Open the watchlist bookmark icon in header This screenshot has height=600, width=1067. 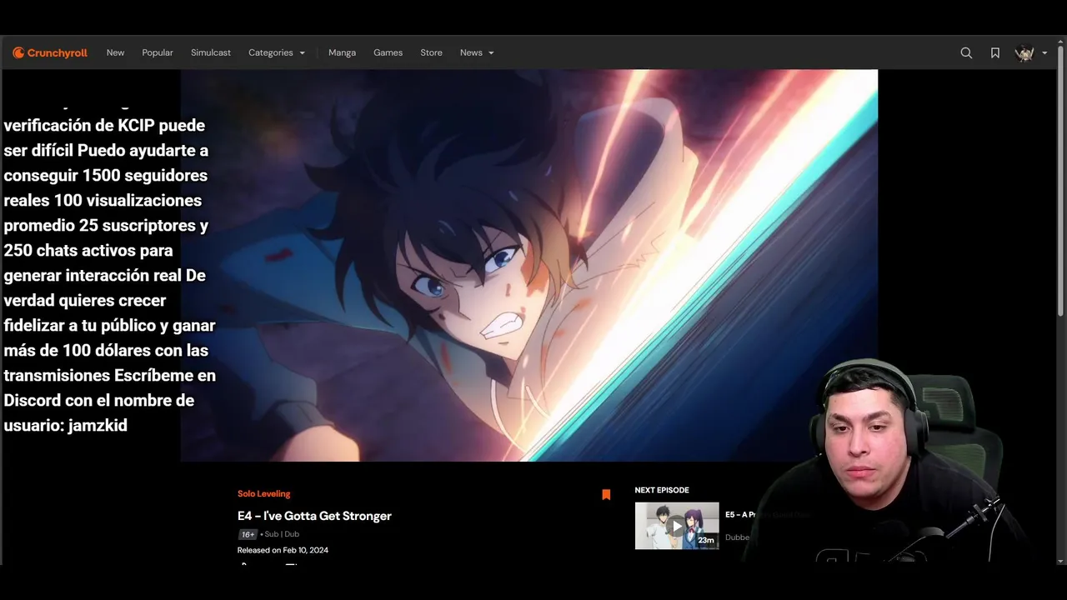point(995,52)
